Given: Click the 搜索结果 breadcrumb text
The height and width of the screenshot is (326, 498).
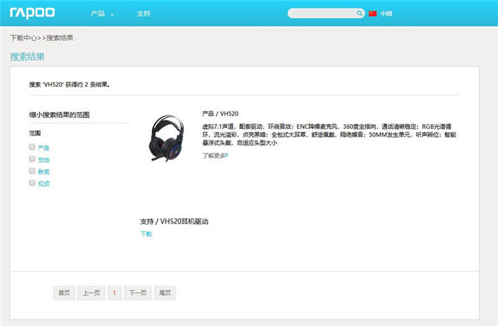Looking at the screenshot, I should (x=60, y=38).
